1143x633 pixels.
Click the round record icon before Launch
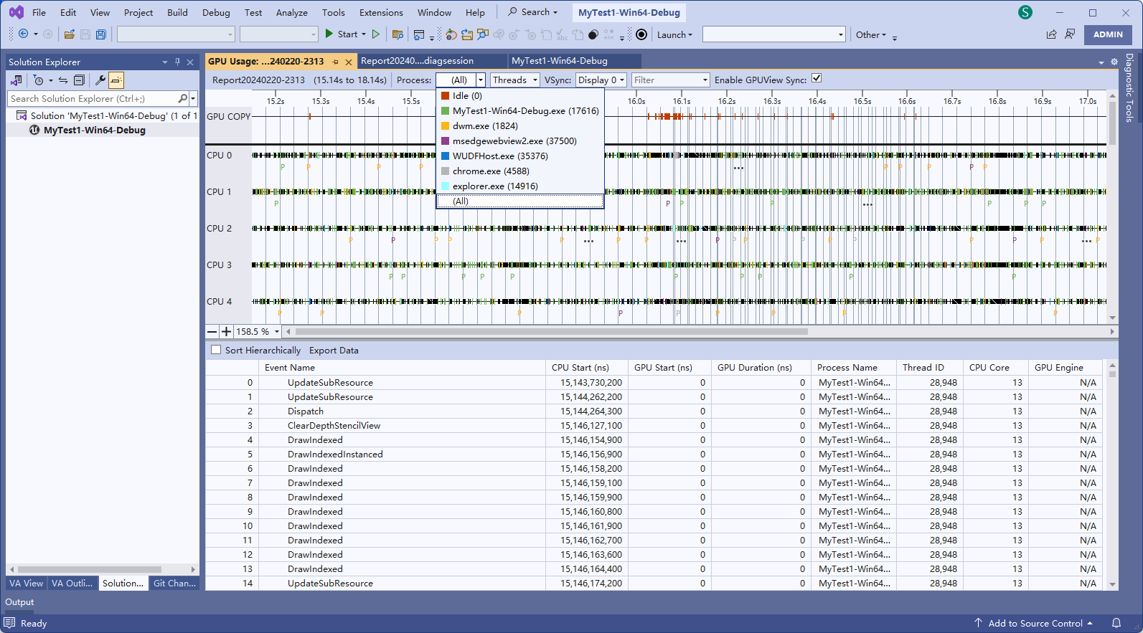[x=641, y=34]
